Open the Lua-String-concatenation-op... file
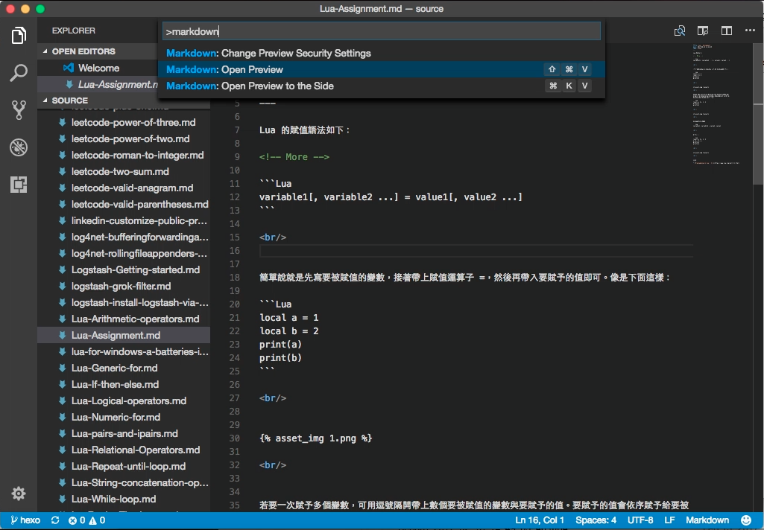This screenshot has height=530, width=764. (x=124, y=483)
